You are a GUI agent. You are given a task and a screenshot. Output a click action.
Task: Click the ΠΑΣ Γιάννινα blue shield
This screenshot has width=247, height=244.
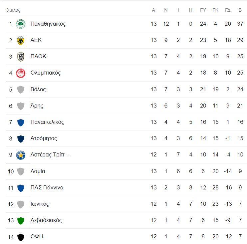(x=21, y=188)
